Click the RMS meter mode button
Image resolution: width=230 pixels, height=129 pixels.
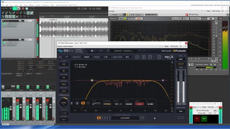181,67
